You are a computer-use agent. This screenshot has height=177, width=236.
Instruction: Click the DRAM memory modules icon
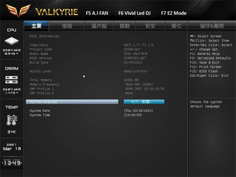[x=11, y=79]
